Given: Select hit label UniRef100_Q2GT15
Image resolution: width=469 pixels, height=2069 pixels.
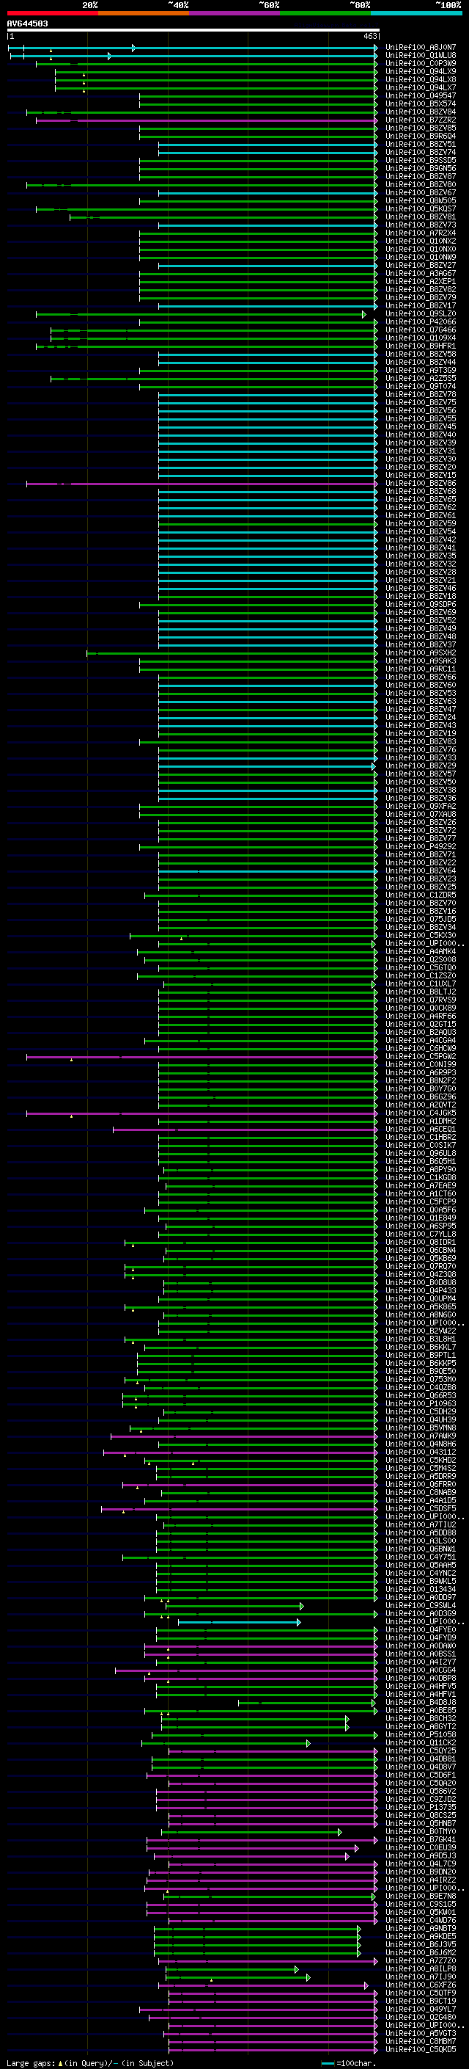Looking at the screenshot, I should 421,1024.
